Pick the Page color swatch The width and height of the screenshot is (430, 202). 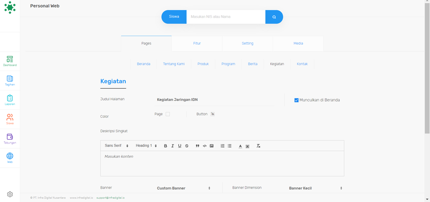click(168, 114)
